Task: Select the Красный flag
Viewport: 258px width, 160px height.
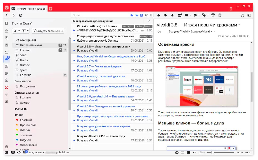Action: click(26, 120)
